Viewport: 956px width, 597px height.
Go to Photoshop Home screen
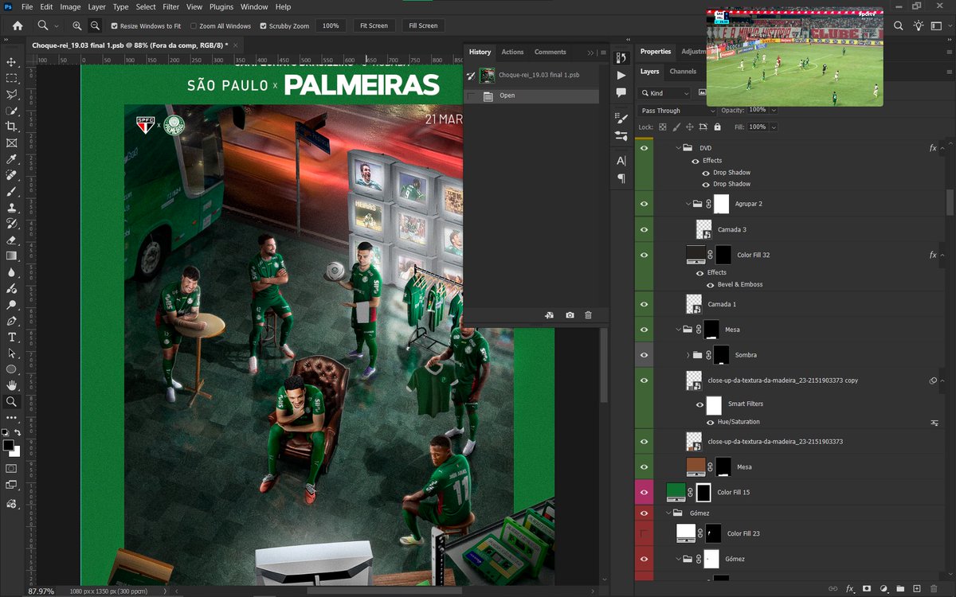17,25
